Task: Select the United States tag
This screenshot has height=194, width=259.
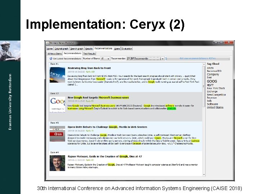Action: pos(215,107)
